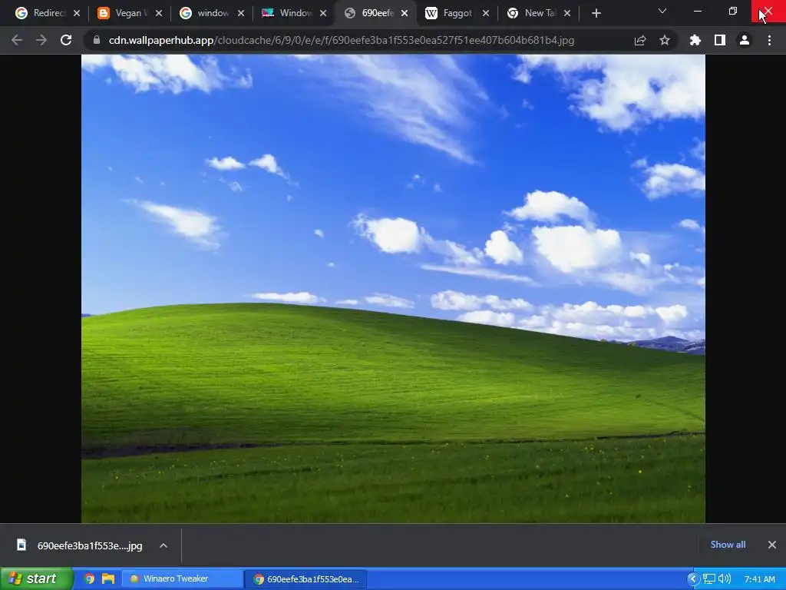Screen dimensions: 786x590
Task: Click the forward navigation arrow
Action: 41,40
